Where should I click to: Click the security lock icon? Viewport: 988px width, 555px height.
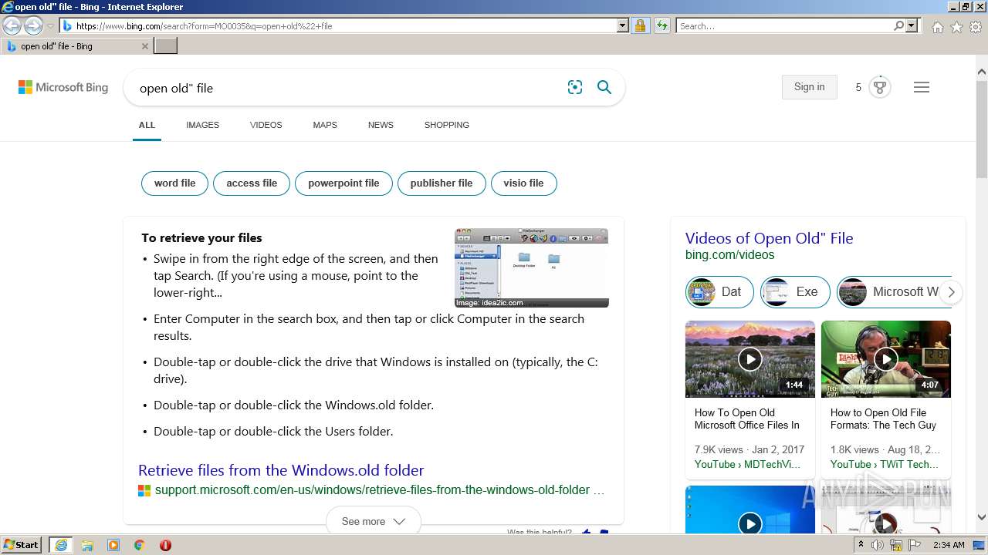pyautogui.click(x=640, y=25)
